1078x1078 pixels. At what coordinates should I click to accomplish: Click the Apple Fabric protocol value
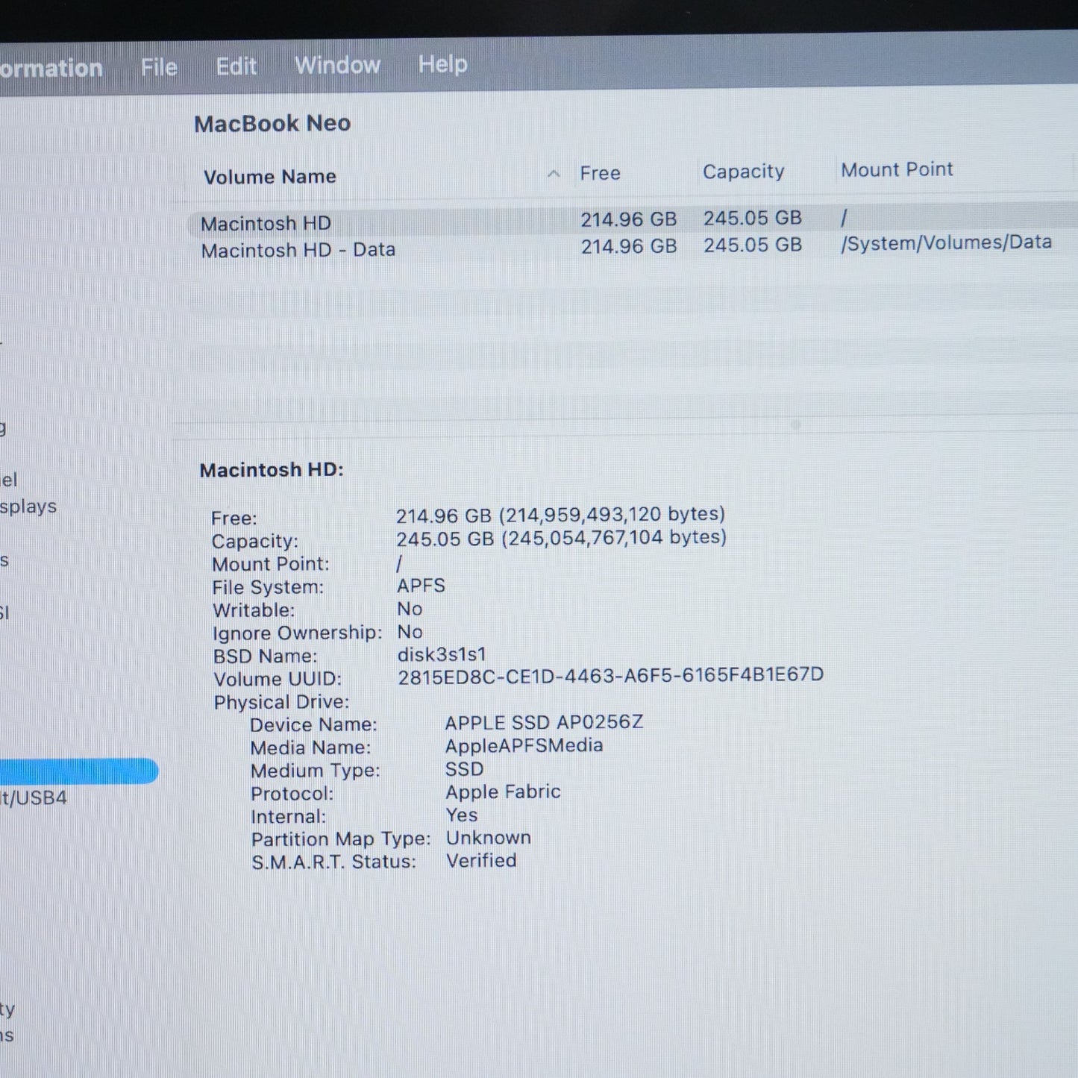pos(504,792)
